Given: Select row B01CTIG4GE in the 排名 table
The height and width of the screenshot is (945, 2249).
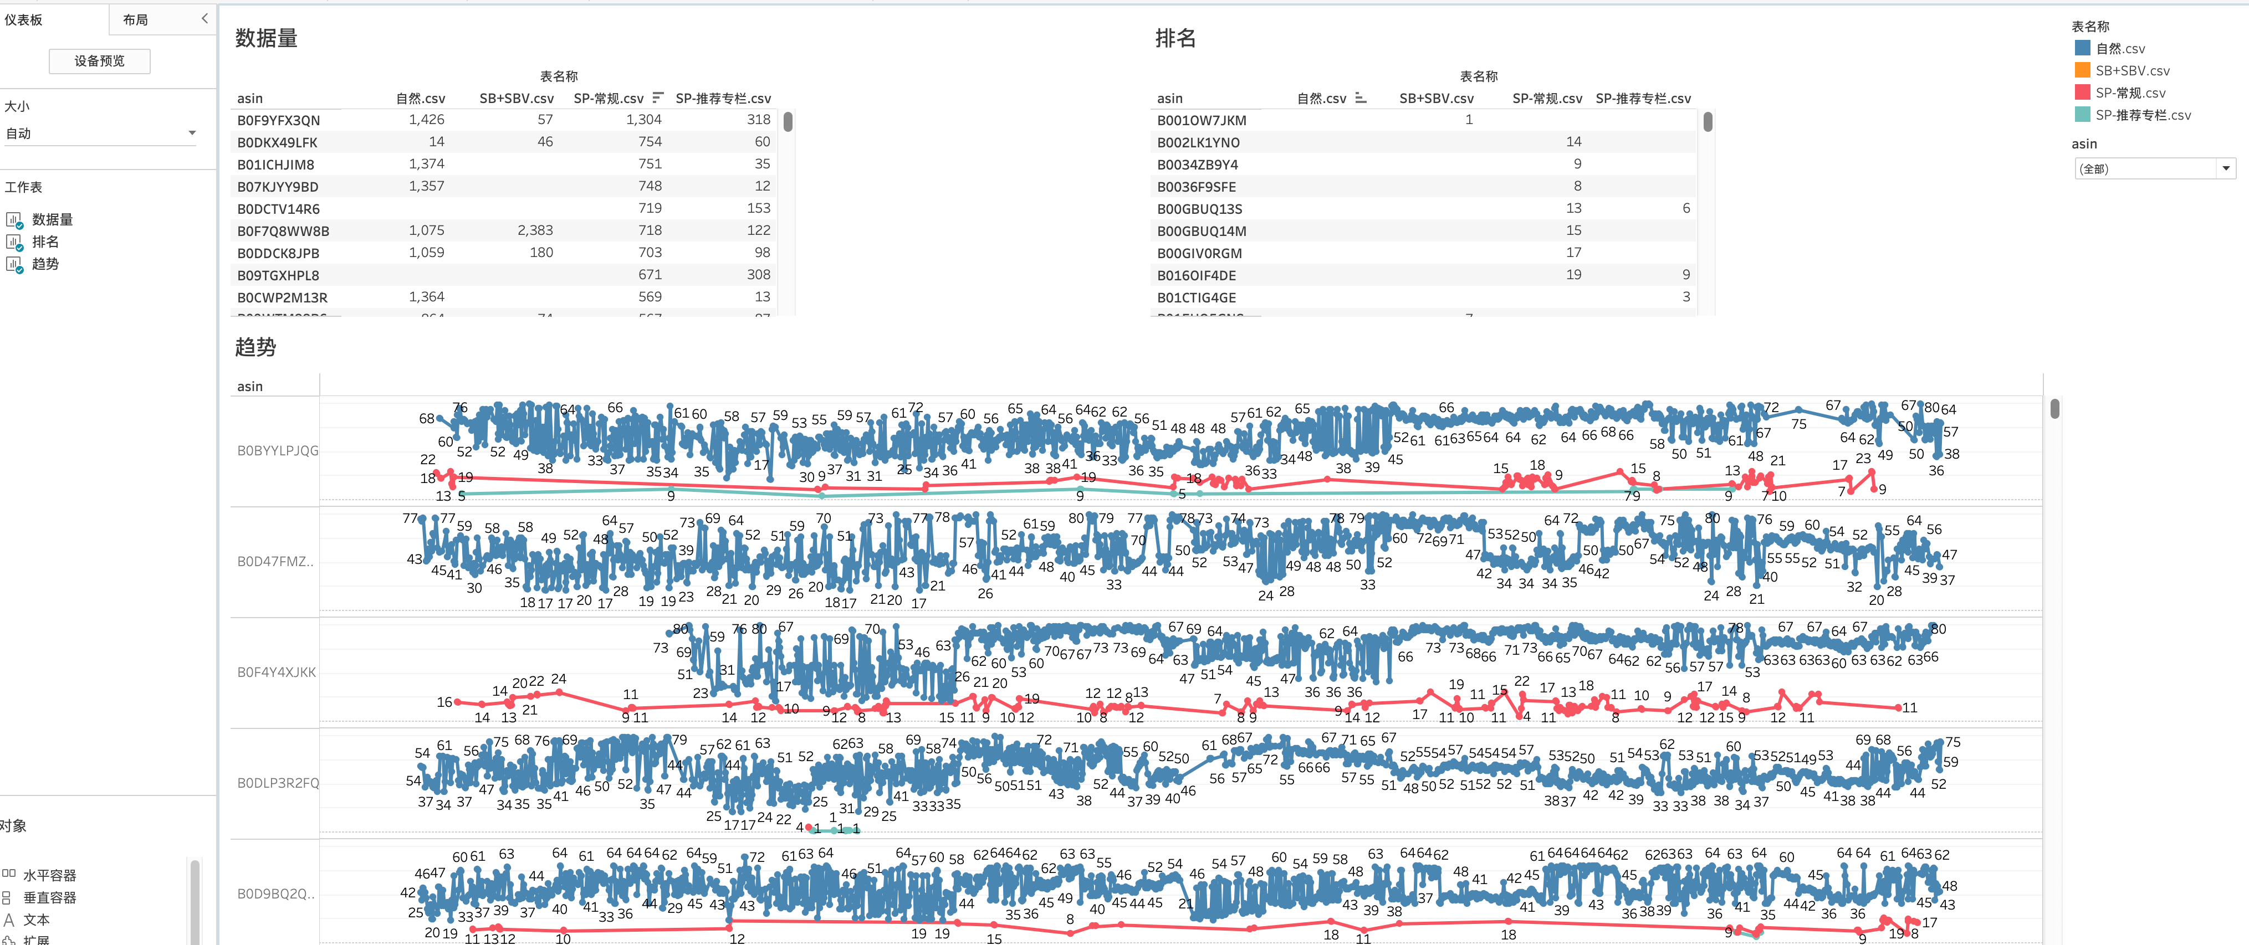Looking at the screenshot, I should point(1424,297).
